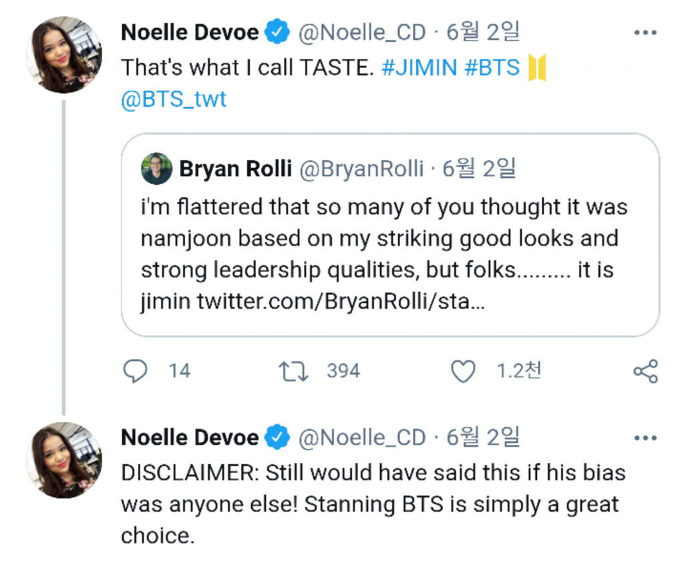Click the reply speech bubble icon
684x565 pixels.
(136, 371)
